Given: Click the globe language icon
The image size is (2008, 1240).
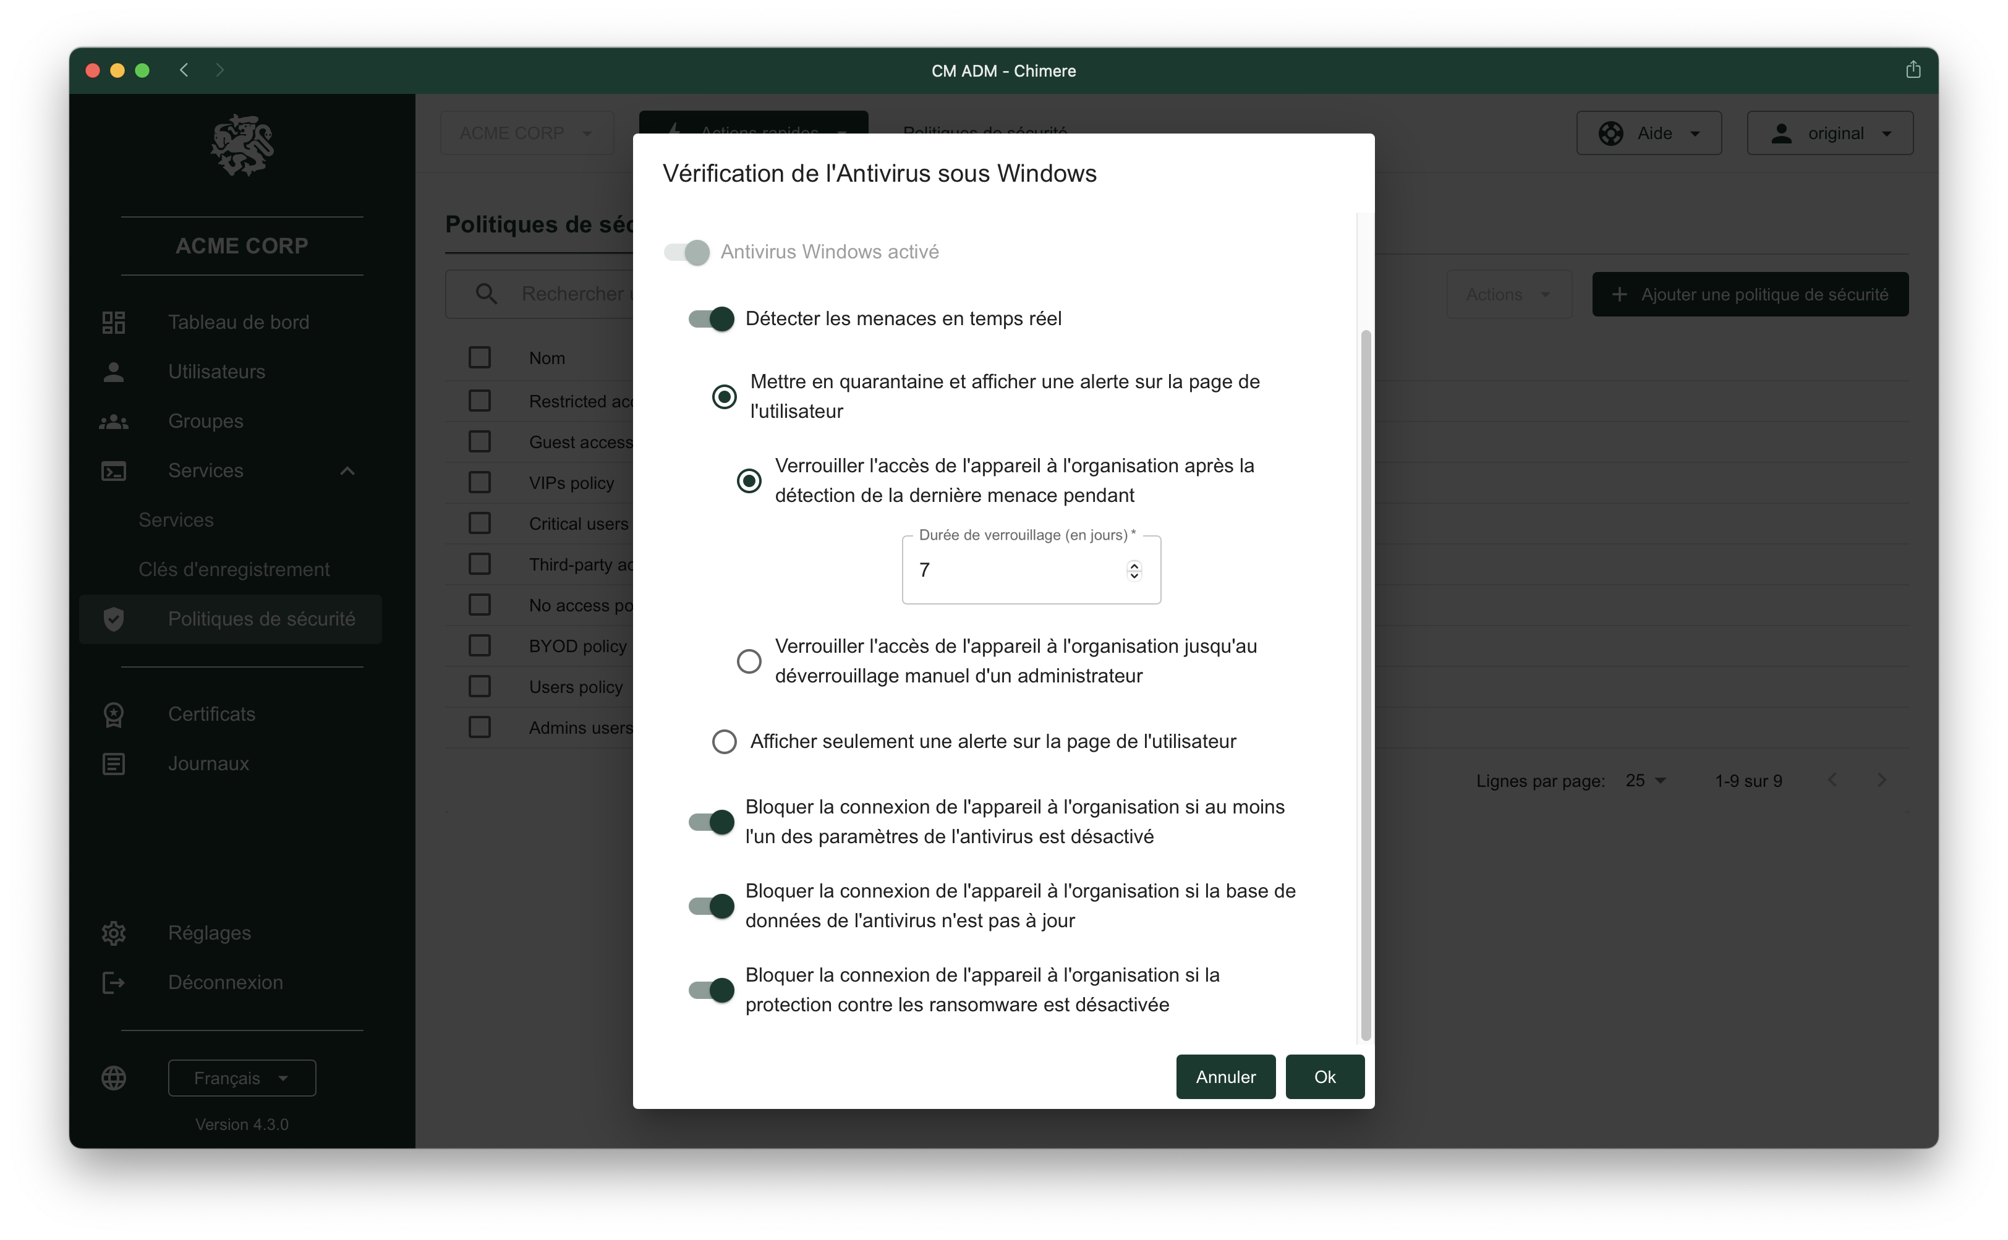Looking at the screenshot, I should (113, 1077).
